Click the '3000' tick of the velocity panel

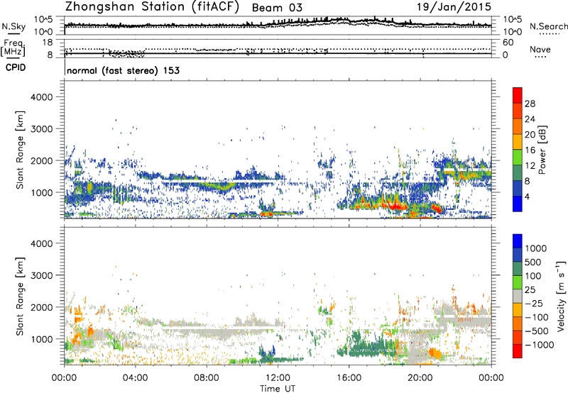click(42, 275)
